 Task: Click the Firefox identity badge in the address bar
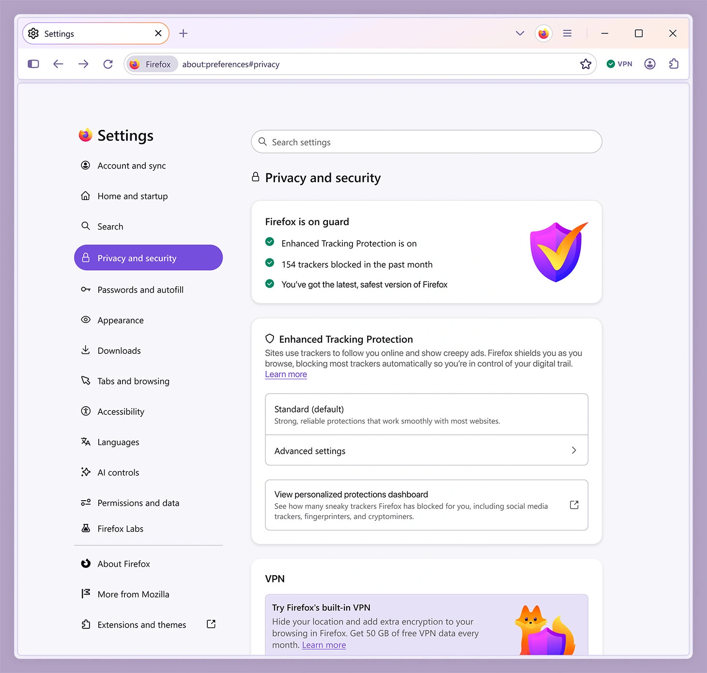click(152, 64)
